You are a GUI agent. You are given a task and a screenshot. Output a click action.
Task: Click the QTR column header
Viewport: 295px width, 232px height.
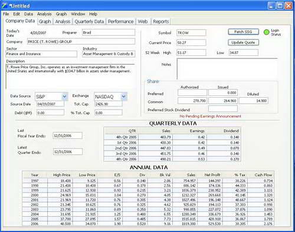pyautogui.click(x=121, y=131)
